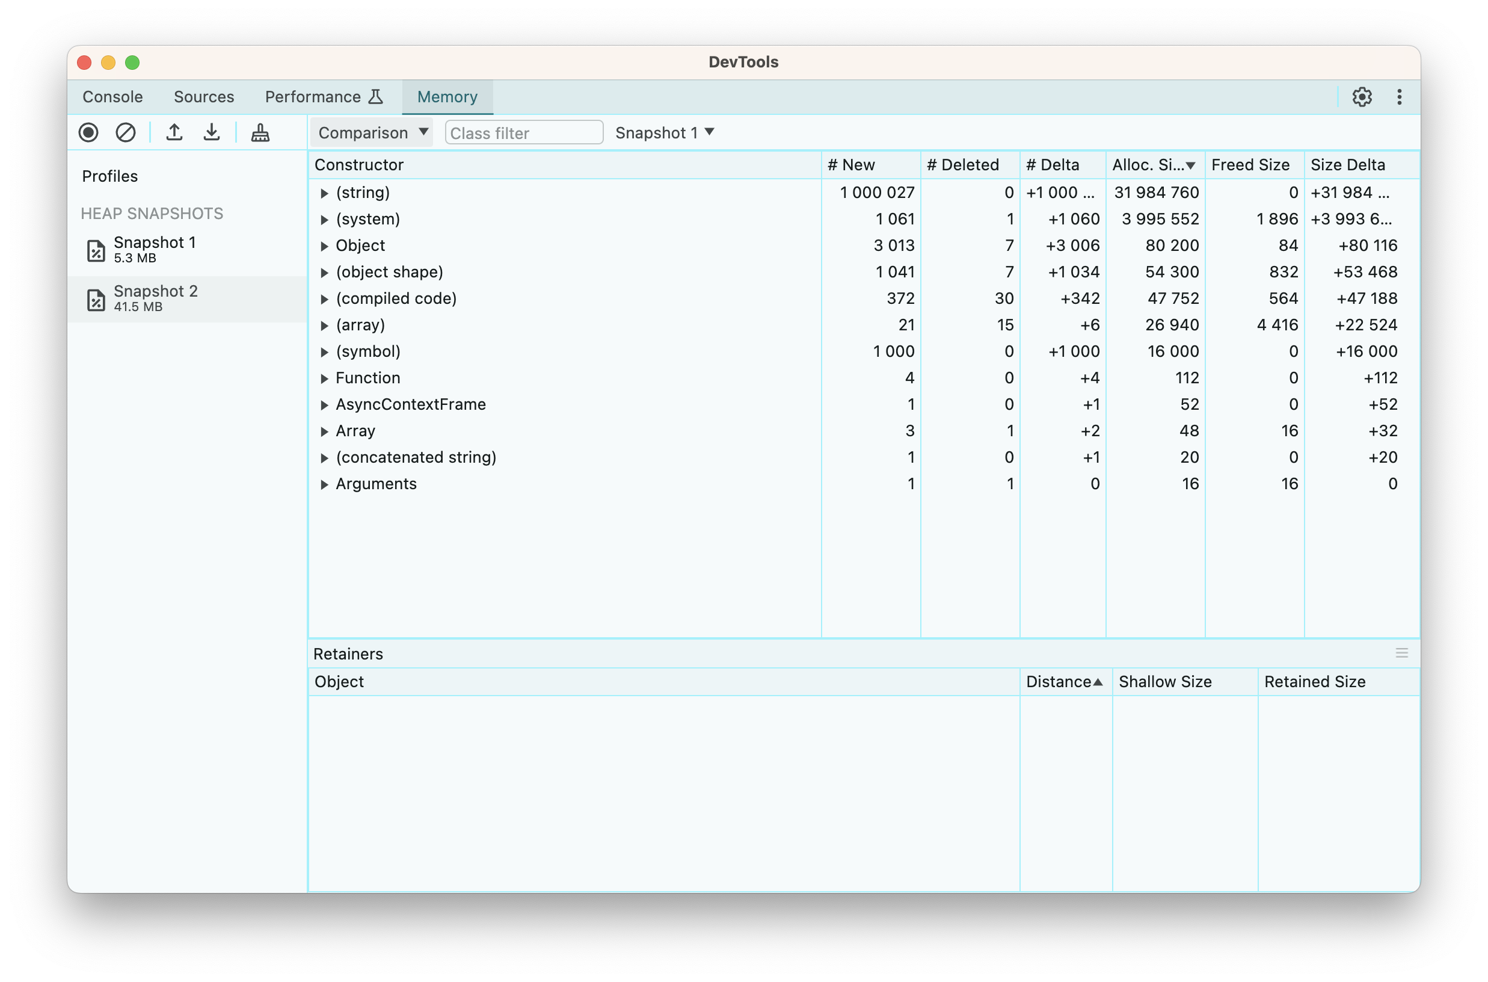Open the three-dot more options menu
The width and height of the screenshot is (1488, 982).
coord(1399,97)
